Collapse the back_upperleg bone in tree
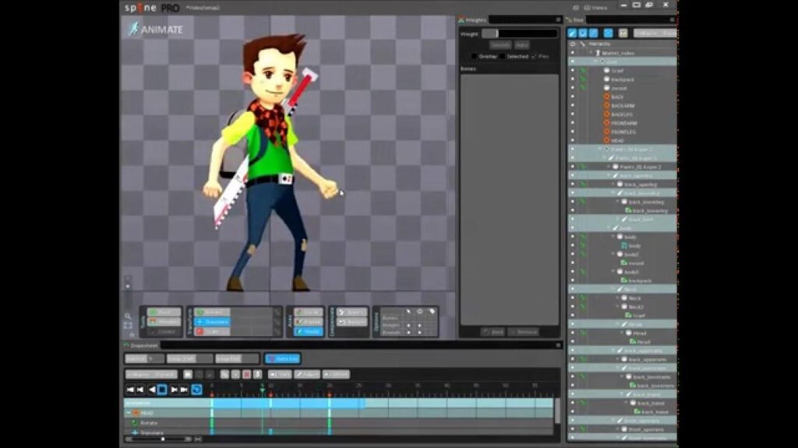This screenshot has width=798, height=448. tap(609, 176)
